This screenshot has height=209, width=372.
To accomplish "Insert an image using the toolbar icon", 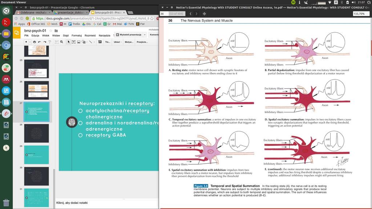I will pos(79,42).
